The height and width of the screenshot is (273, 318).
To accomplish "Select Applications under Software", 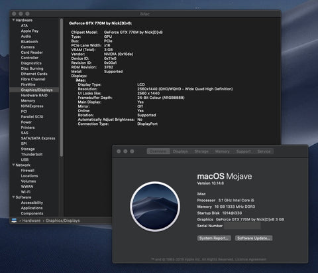I will tap(32, 208).
